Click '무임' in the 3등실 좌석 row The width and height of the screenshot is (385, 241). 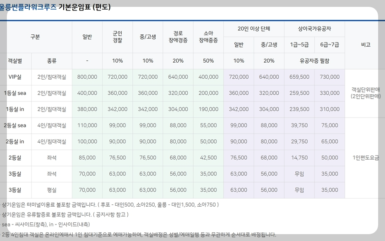tap(299, 174)
